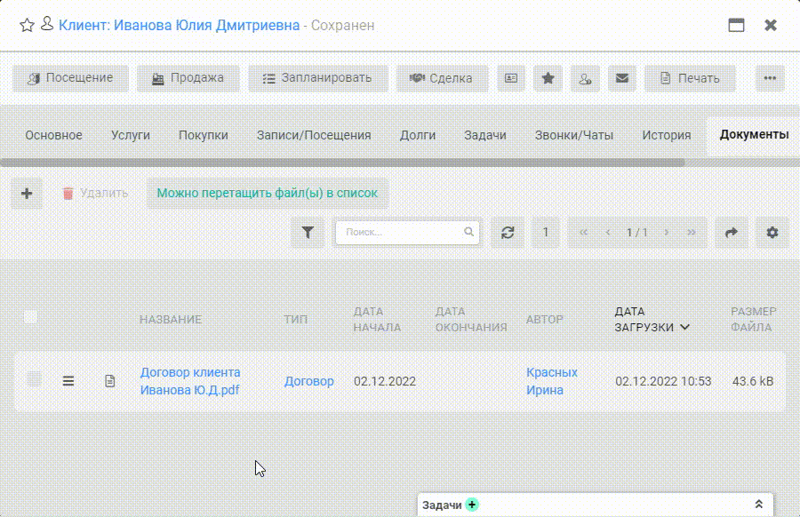Open list settings gear button

[x=772, y=233]
